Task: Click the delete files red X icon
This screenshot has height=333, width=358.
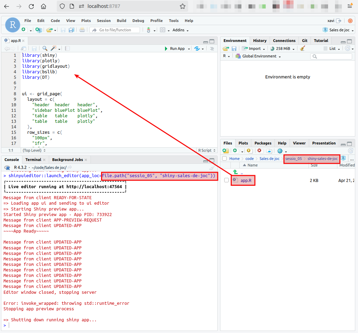Action: [x=259, y=151]
